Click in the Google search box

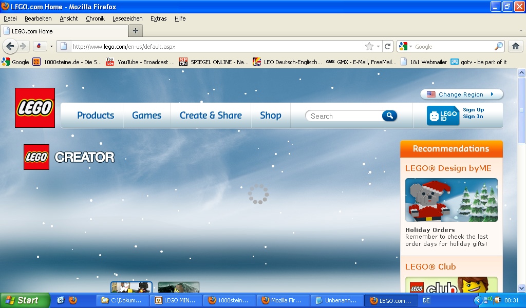[454, 47]
